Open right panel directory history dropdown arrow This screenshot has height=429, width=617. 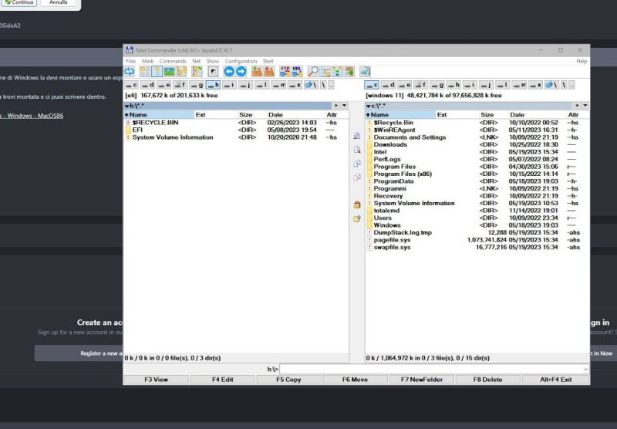(x=585, y=106)
